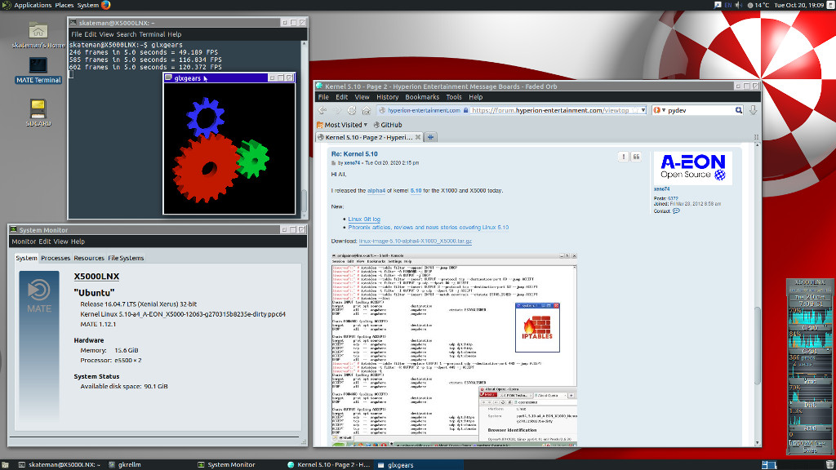This screenshot has height=470, width=836.
Task: Open the GitHub bookmark
Action: click(388, 125)
